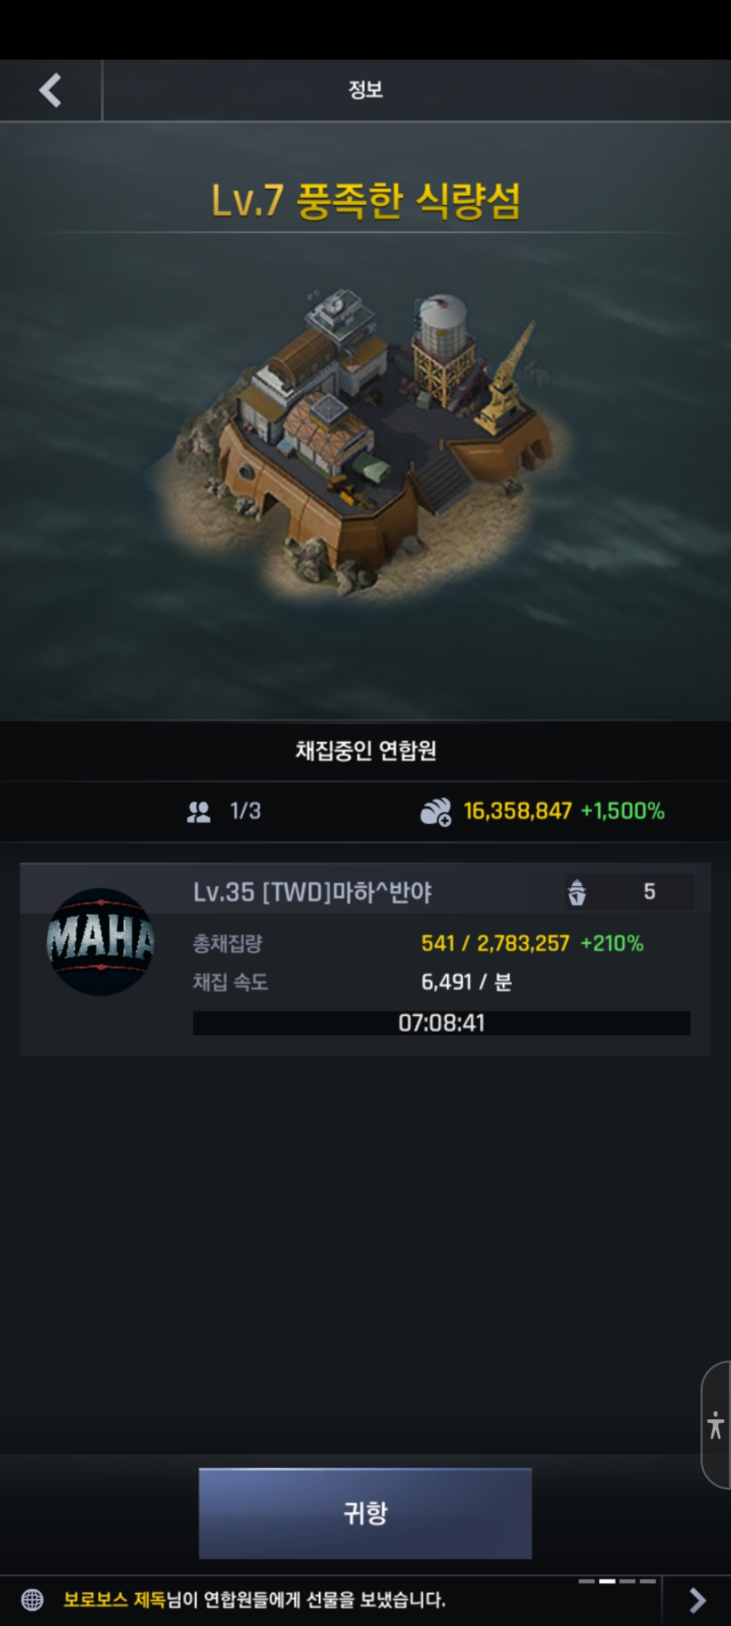Open the MAHA player avatar
This screenshot has width=731, height=1626.
(x=101, y=942)
